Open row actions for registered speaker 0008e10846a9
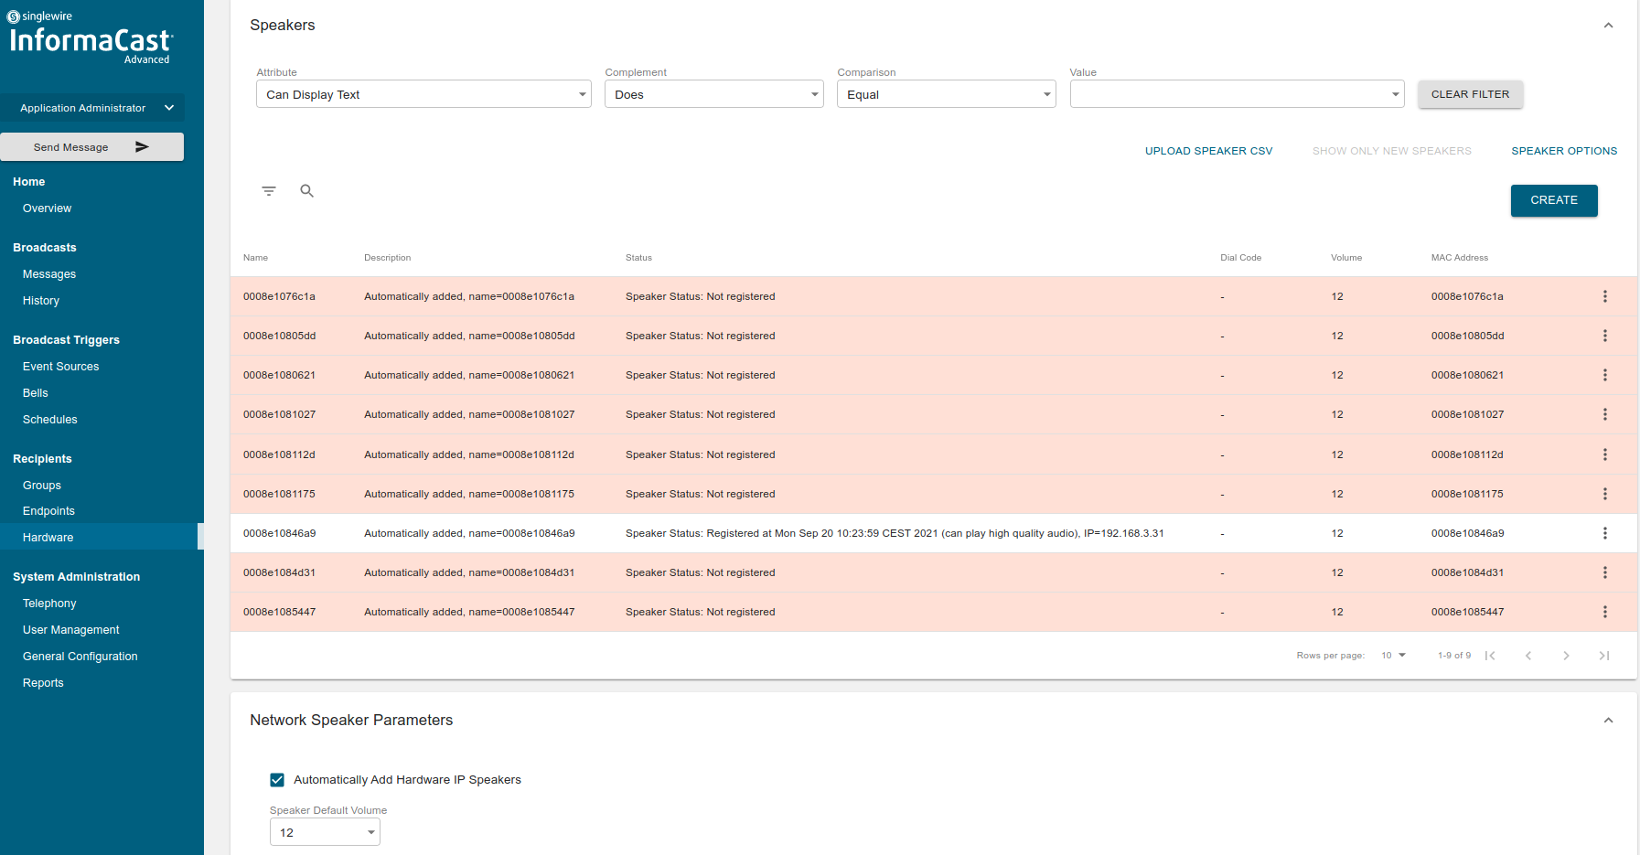The height and width of the screenshot is (855, 1640). pyautogui.click(x=1604, y=533)
